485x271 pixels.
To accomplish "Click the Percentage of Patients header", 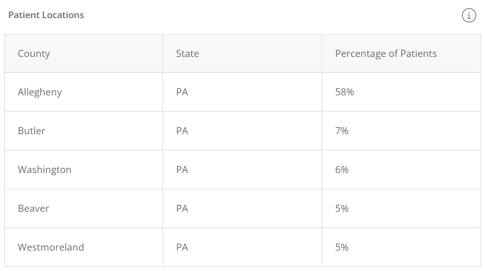I will coord(386,54).
